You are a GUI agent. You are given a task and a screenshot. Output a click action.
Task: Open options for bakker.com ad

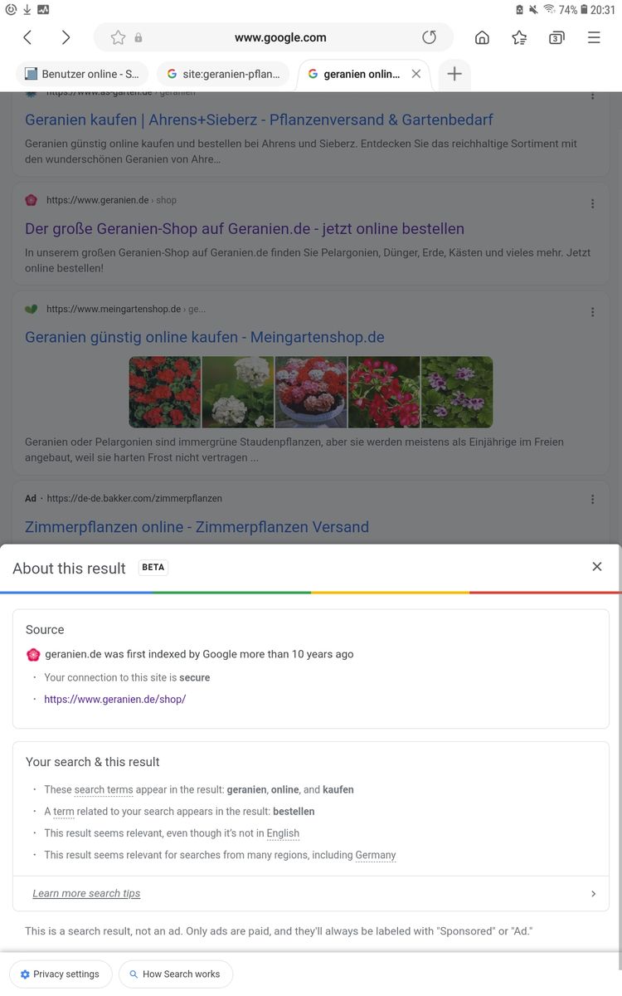pyautogui.click(x=592, y=500)
